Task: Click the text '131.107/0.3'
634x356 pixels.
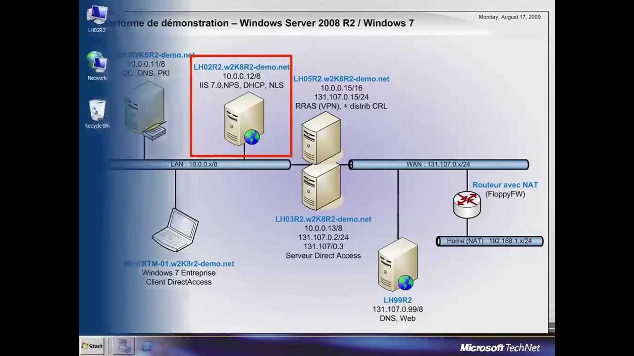Action: coord(323,246)
